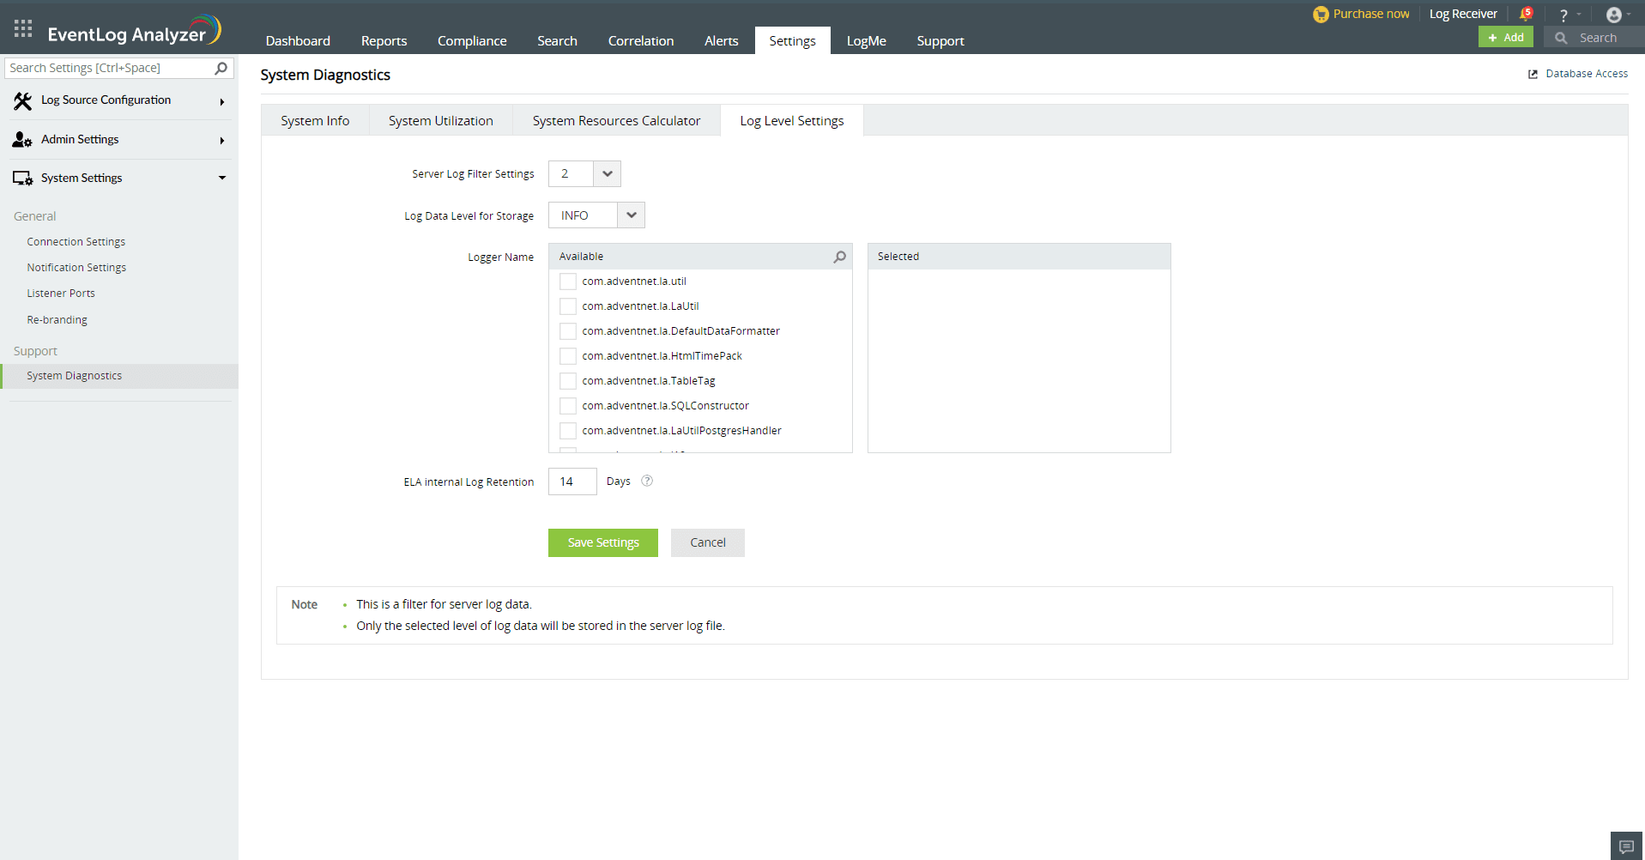Open the Server Log Filter Settings dropdown
This screenshot has width=1645, height=860.
coord(607,174)
